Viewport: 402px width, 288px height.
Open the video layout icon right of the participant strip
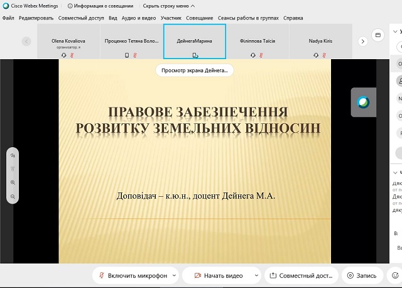point(378,35)
